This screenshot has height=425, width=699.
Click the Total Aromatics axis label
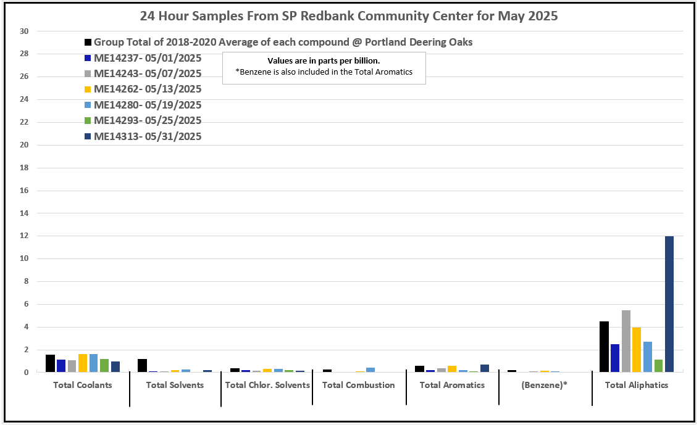point(452,385)
